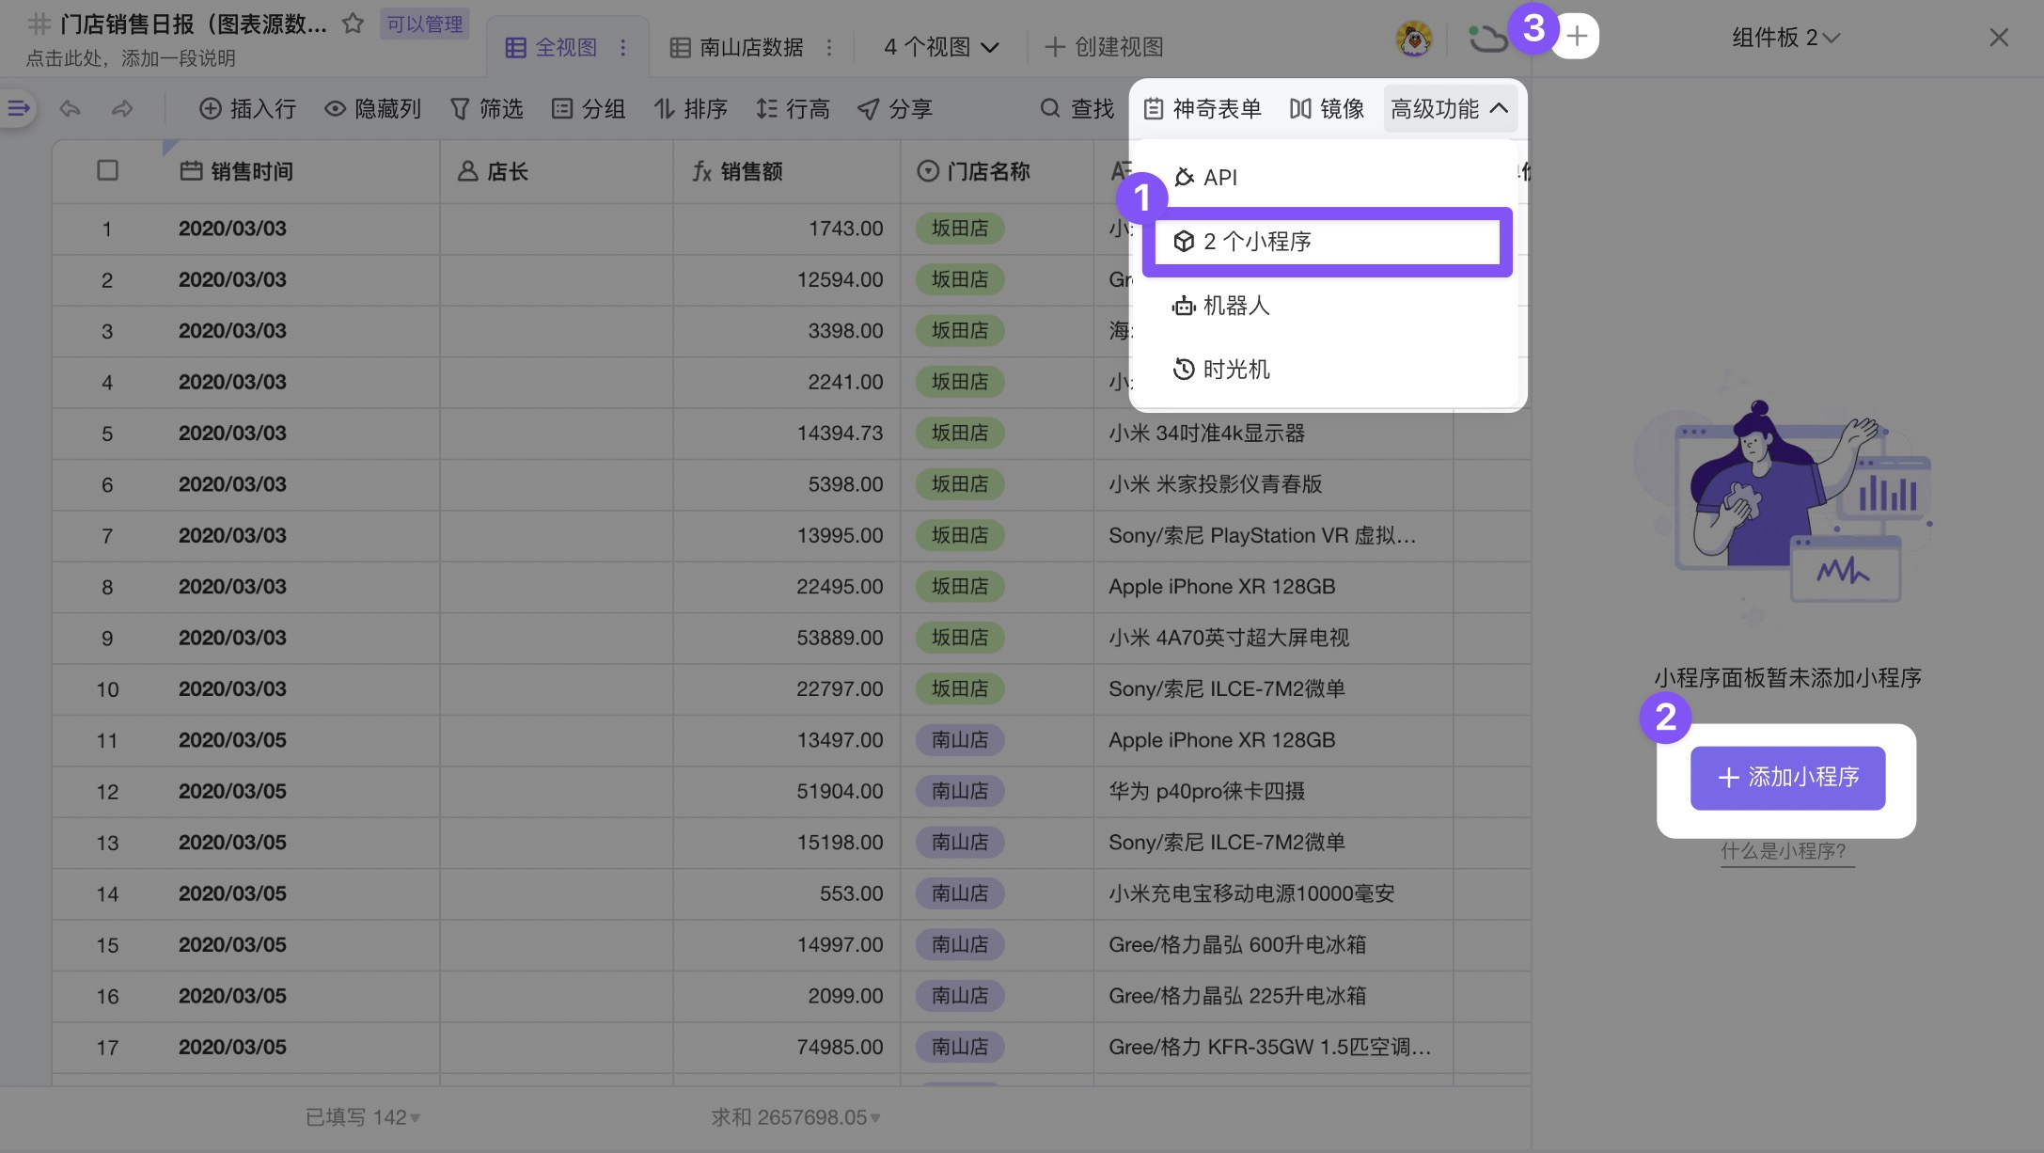Click the 分享 share icon
2044x1153 pixels.
click(896, 108)
